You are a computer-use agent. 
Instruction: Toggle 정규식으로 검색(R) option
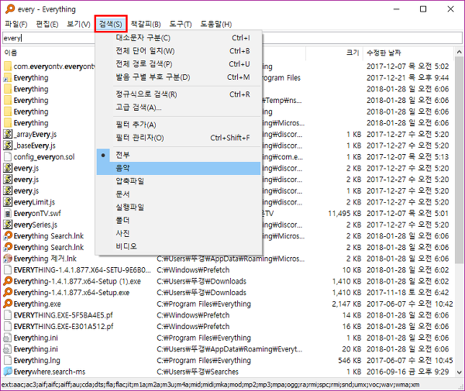click(178, 94)
